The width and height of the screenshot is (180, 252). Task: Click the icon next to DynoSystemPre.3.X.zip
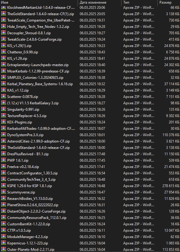point(4,135)
